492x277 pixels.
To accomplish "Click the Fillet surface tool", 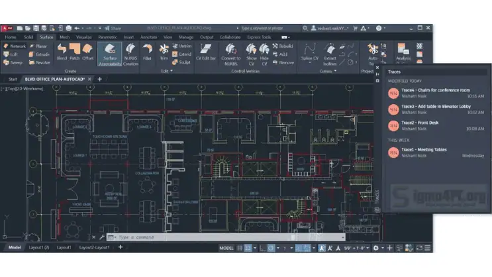I will point(147,52).
